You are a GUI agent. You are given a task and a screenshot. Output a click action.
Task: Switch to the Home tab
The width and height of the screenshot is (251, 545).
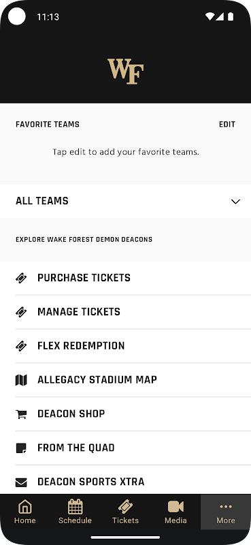[25, 512]
